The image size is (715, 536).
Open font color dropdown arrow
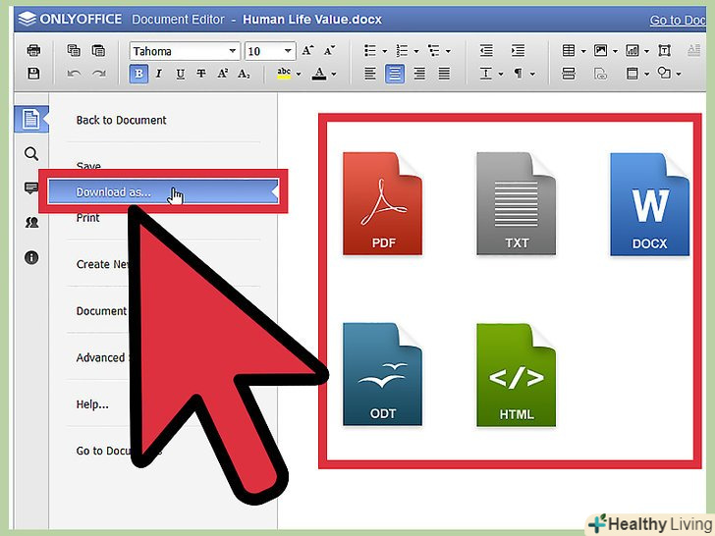334,74
